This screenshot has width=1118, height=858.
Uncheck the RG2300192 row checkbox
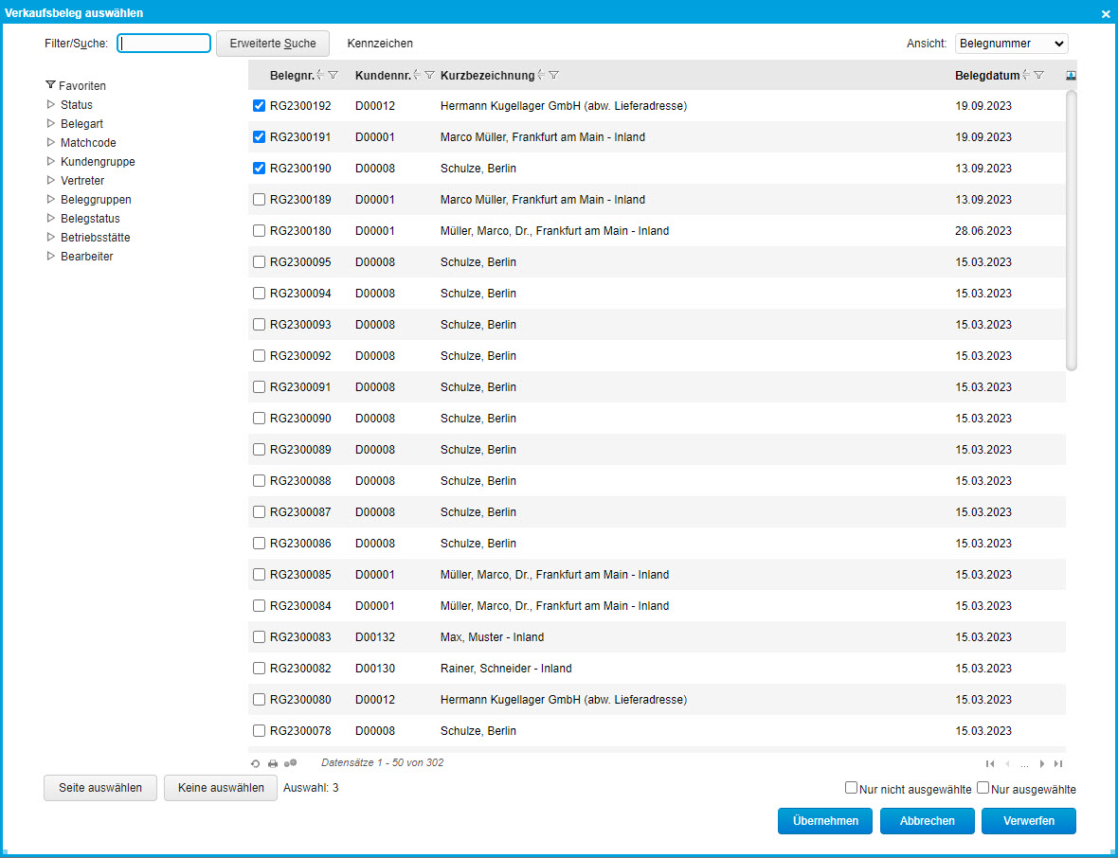tap(259, 106)
